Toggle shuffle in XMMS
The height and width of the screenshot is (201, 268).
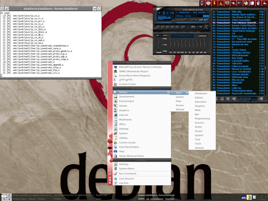[194, 27]
